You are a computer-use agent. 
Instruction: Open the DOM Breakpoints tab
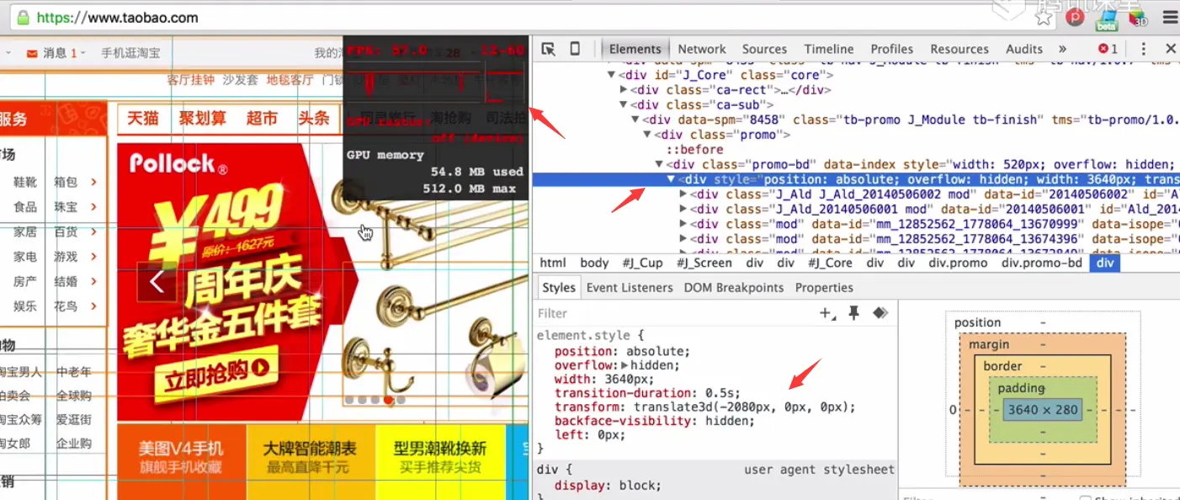(x=733, y=287)
